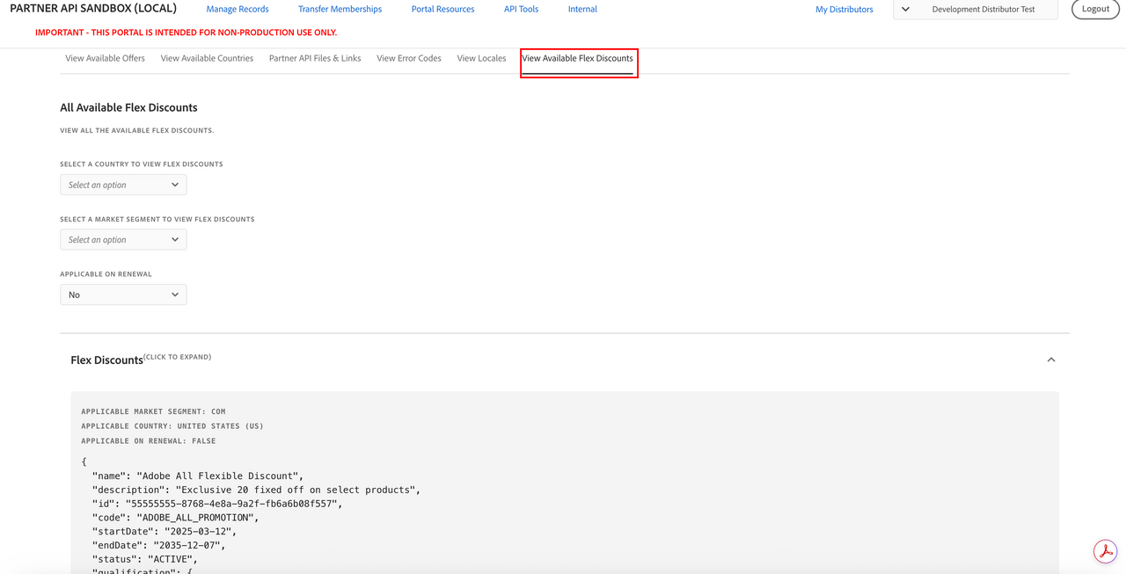This screenshot has height=574, width=1126.
Task: Open the Internal menu
Action: click(x=582, y=9)
